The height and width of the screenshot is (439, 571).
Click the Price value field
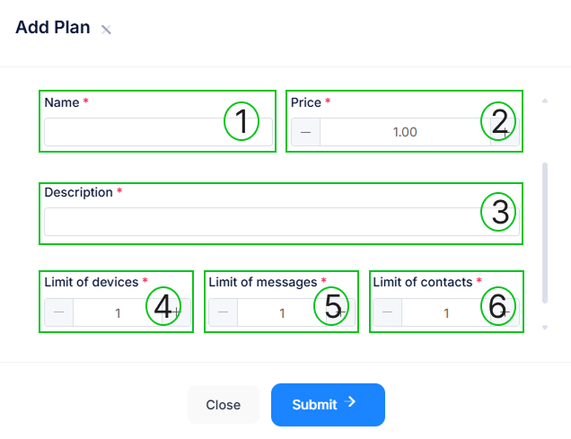(404, 132)
